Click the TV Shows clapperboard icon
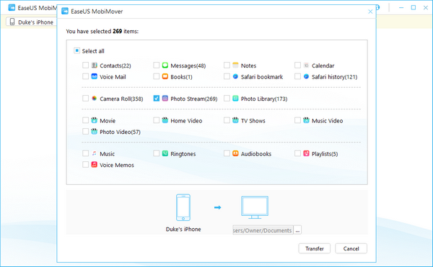This screenshot has height=267, width=433. pyautogui.click(x=235, y=120)
